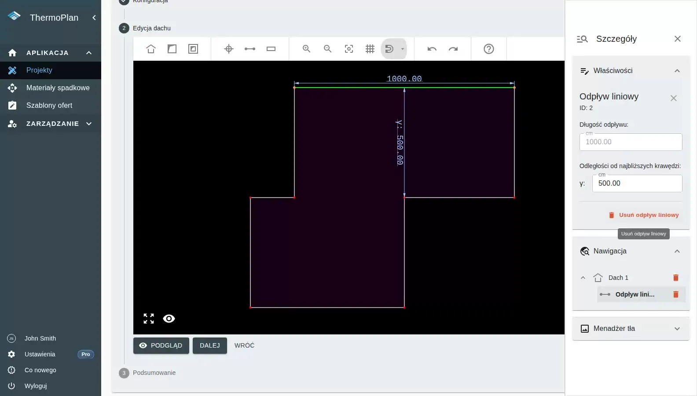697x396 pixels.
Task: Delete Dach 1 using trash icon
Action: point(676,278)
